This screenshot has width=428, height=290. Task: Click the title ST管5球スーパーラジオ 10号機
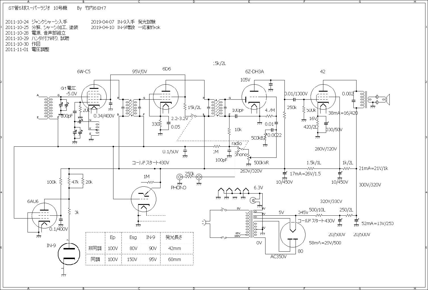click(x=38, y=8)
